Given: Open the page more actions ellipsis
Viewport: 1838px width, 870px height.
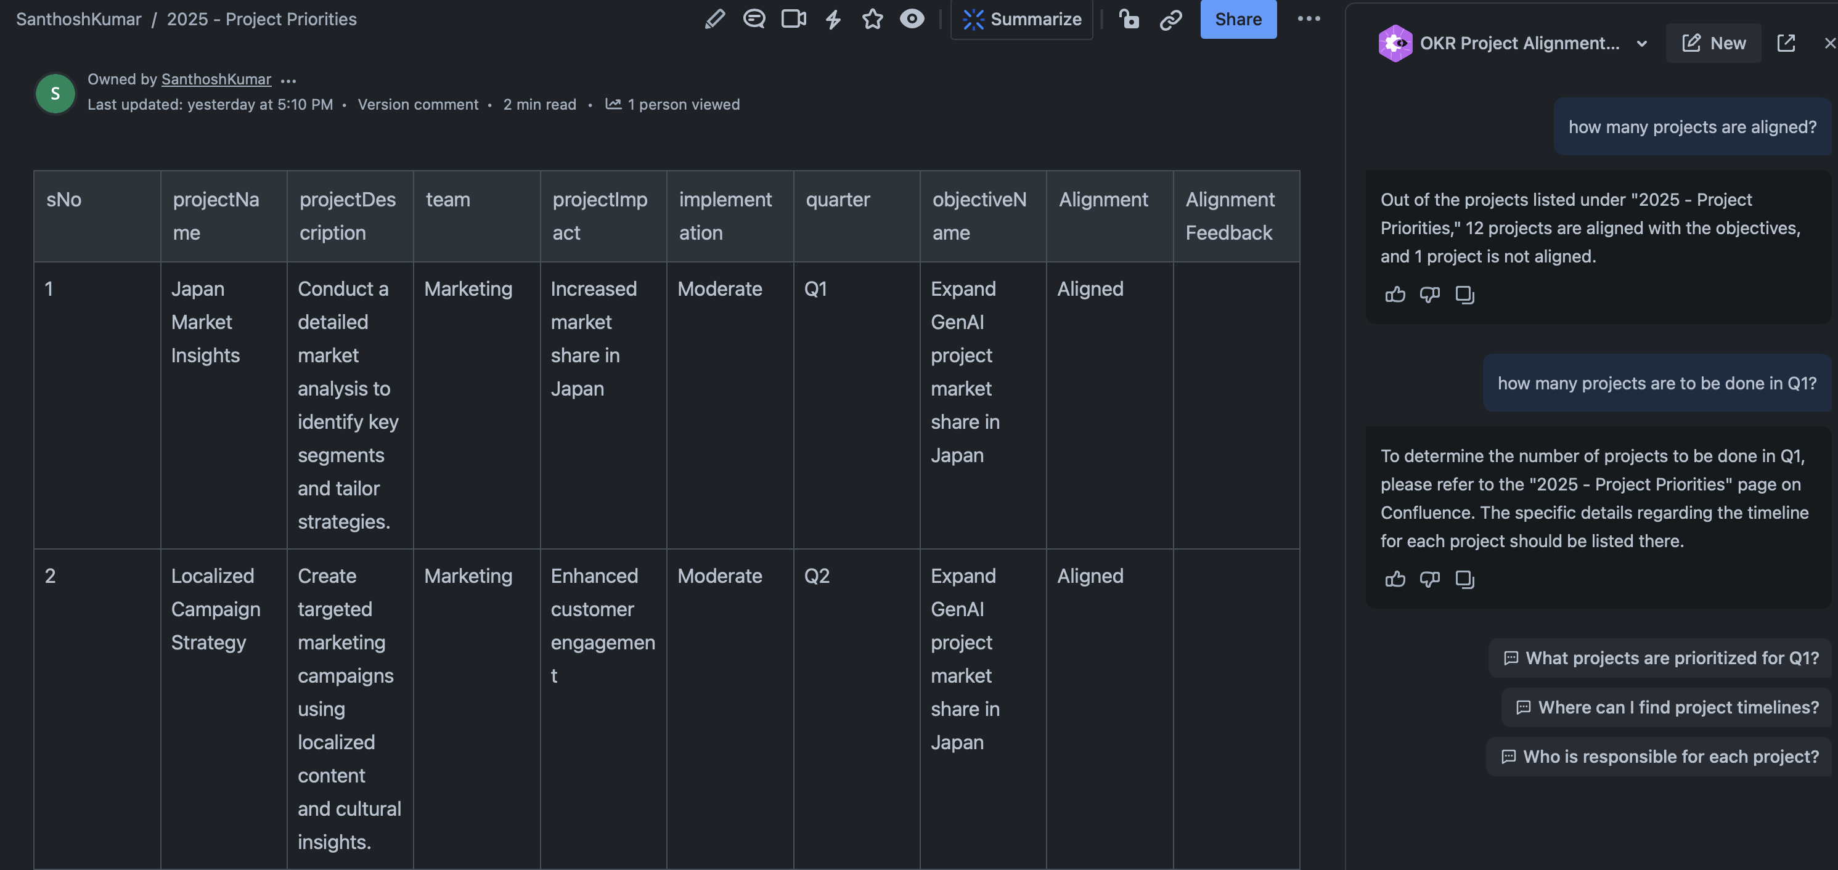Looking at the screenshot, I should coord(1309,19).
